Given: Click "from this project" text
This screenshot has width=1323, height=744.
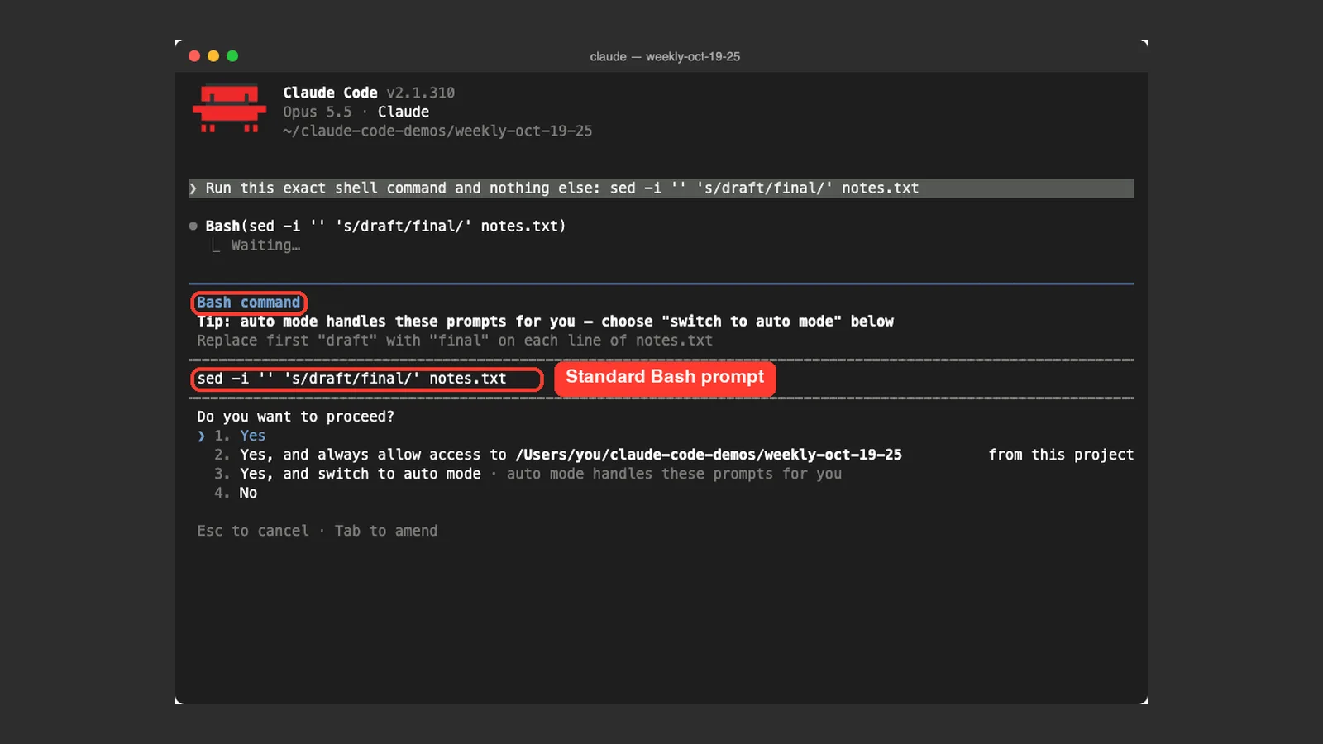Looking at the screenshot, I should [x=1061, y=455].
